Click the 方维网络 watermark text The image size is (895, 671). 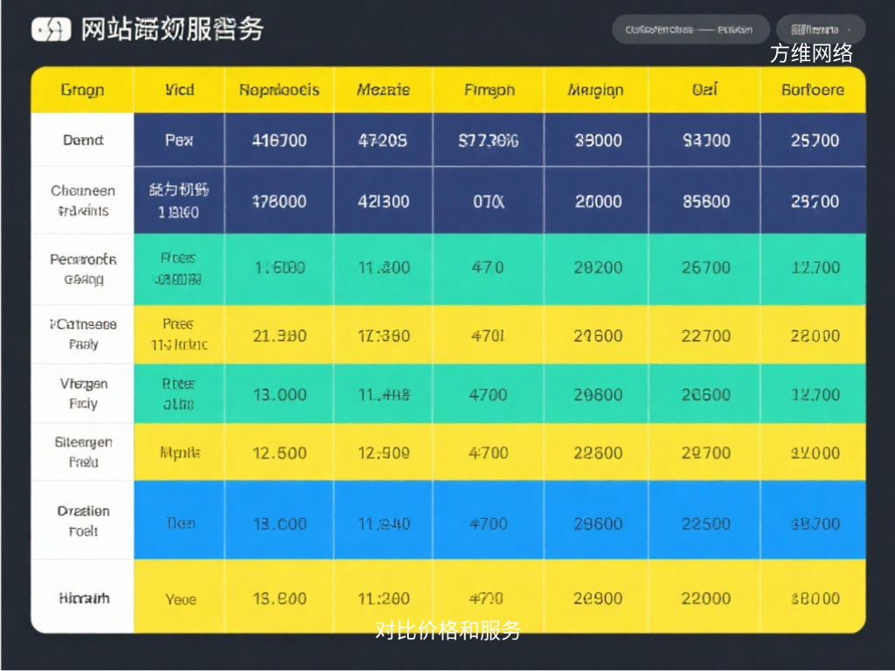click(811, 54)
